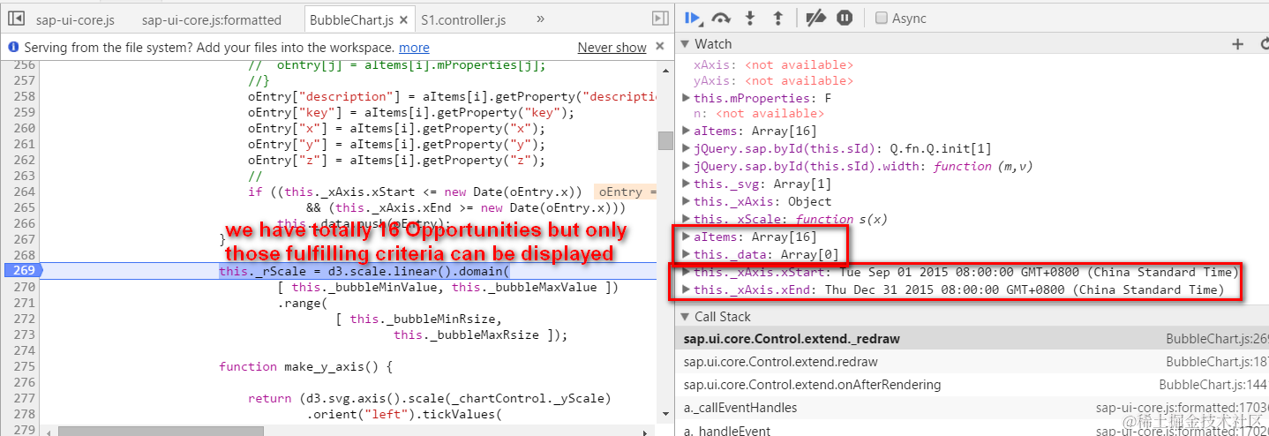Open BubbleChart.js:187 source link
Image resolution: width=1269 pixels, height=436 pixels.
tap(1217, 362)
